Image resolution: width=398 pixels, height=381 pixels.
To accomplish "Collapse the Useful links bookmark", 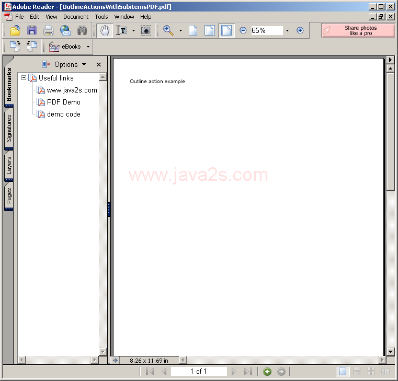I will (24, 78).
